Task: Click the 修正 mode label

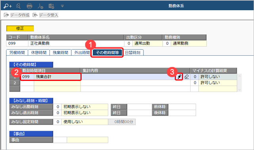Action: coord(20,28)
